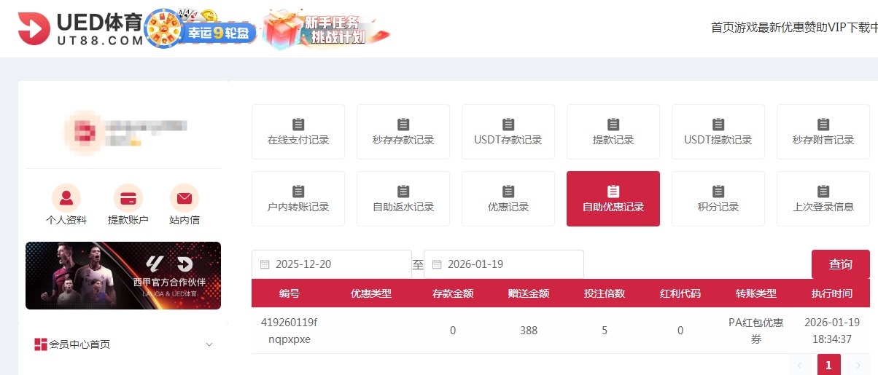
Task: Open the 新手任务 挑战计划 gift banner
Action: [x=327, y=29]
